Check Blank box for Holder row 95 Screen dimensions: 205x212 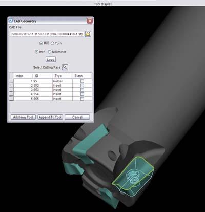(x=82, y=81)
